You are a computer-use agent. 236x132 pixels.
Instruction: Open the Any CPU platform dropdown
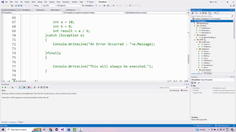tap(49, 5)
